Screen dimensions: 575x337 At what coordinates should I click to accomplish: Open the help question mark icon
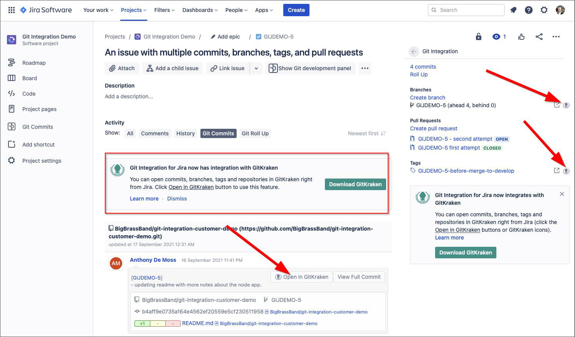pyautogui.click(x=529, y=10)
